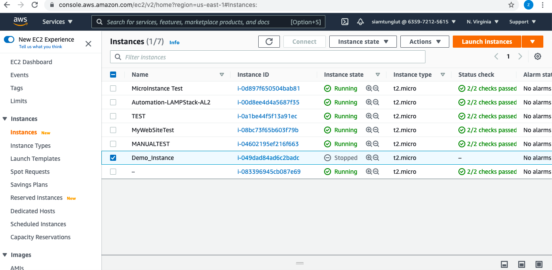Click the Filter instances search field
Screen dimensions: 552x270
pos(268,57)
